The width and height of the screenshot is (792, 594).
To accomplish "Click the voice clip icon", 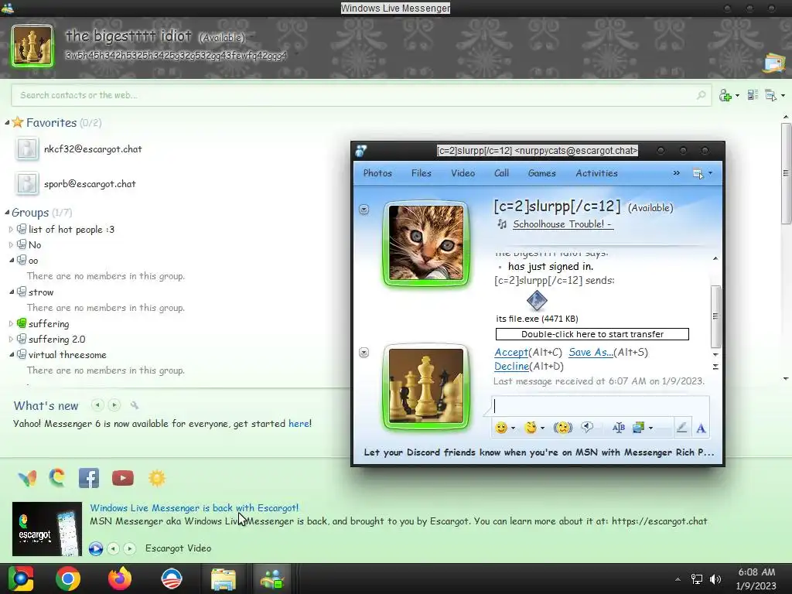I will click(587, 428).
